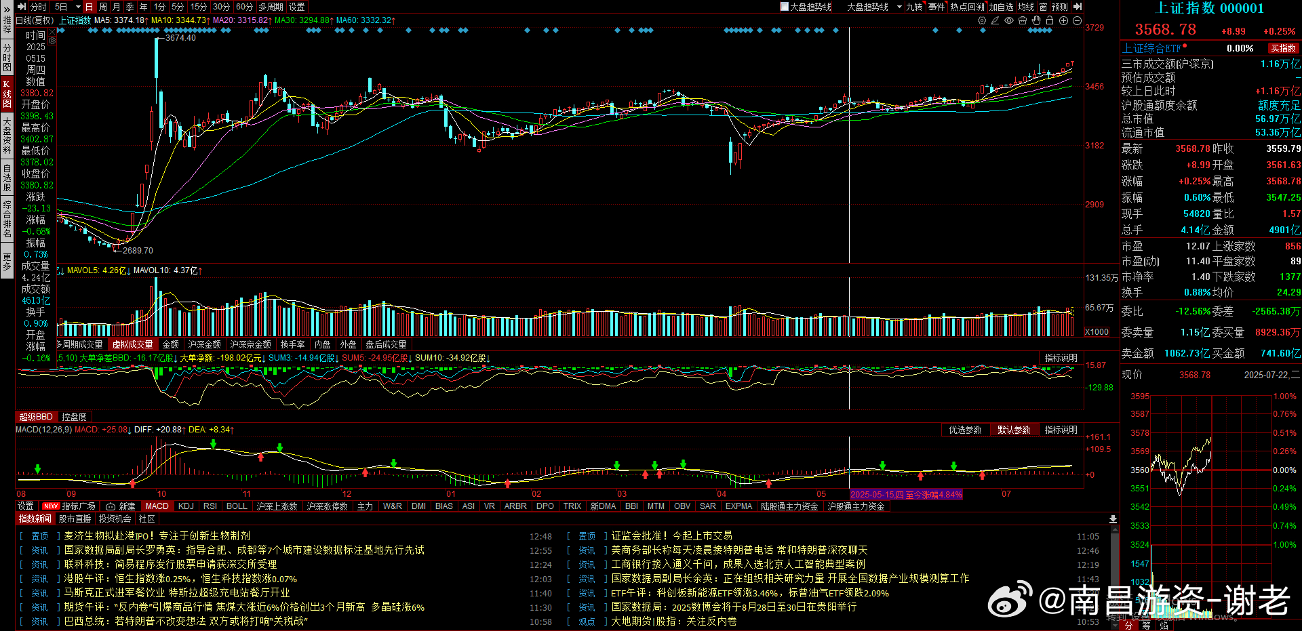Select the K线图 sidebar tab
The width and height of the screenshot is (1302, 631).
tap(7, 94)
